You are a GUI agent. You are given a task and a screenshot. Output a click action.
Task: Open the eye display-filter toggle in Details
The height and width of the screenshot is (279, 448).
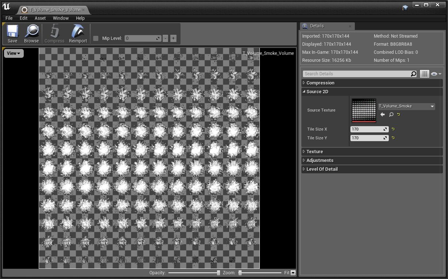tap(434, 73)
